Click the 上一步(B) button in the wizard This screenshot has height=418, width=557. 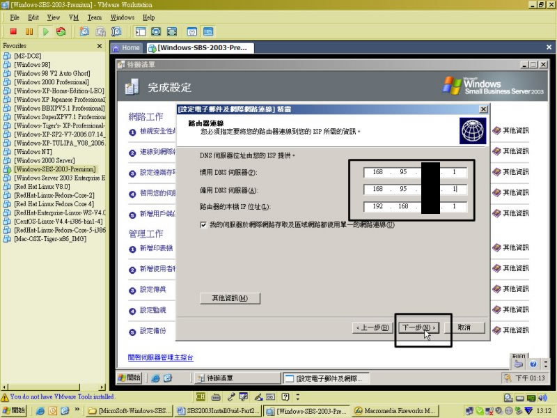tap(372, 327)
